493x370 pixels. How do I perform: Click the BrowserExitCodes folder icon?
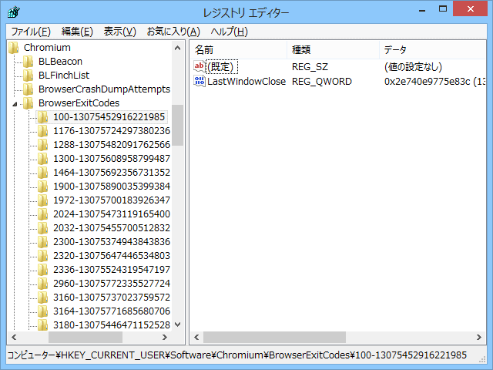[29, 103]
